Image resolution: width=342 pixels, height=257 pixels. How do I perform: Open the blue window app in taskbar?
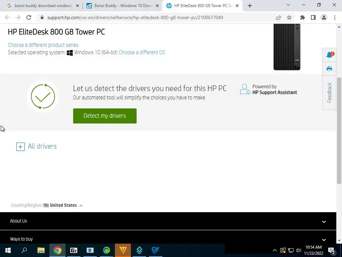tap(90, 250)
